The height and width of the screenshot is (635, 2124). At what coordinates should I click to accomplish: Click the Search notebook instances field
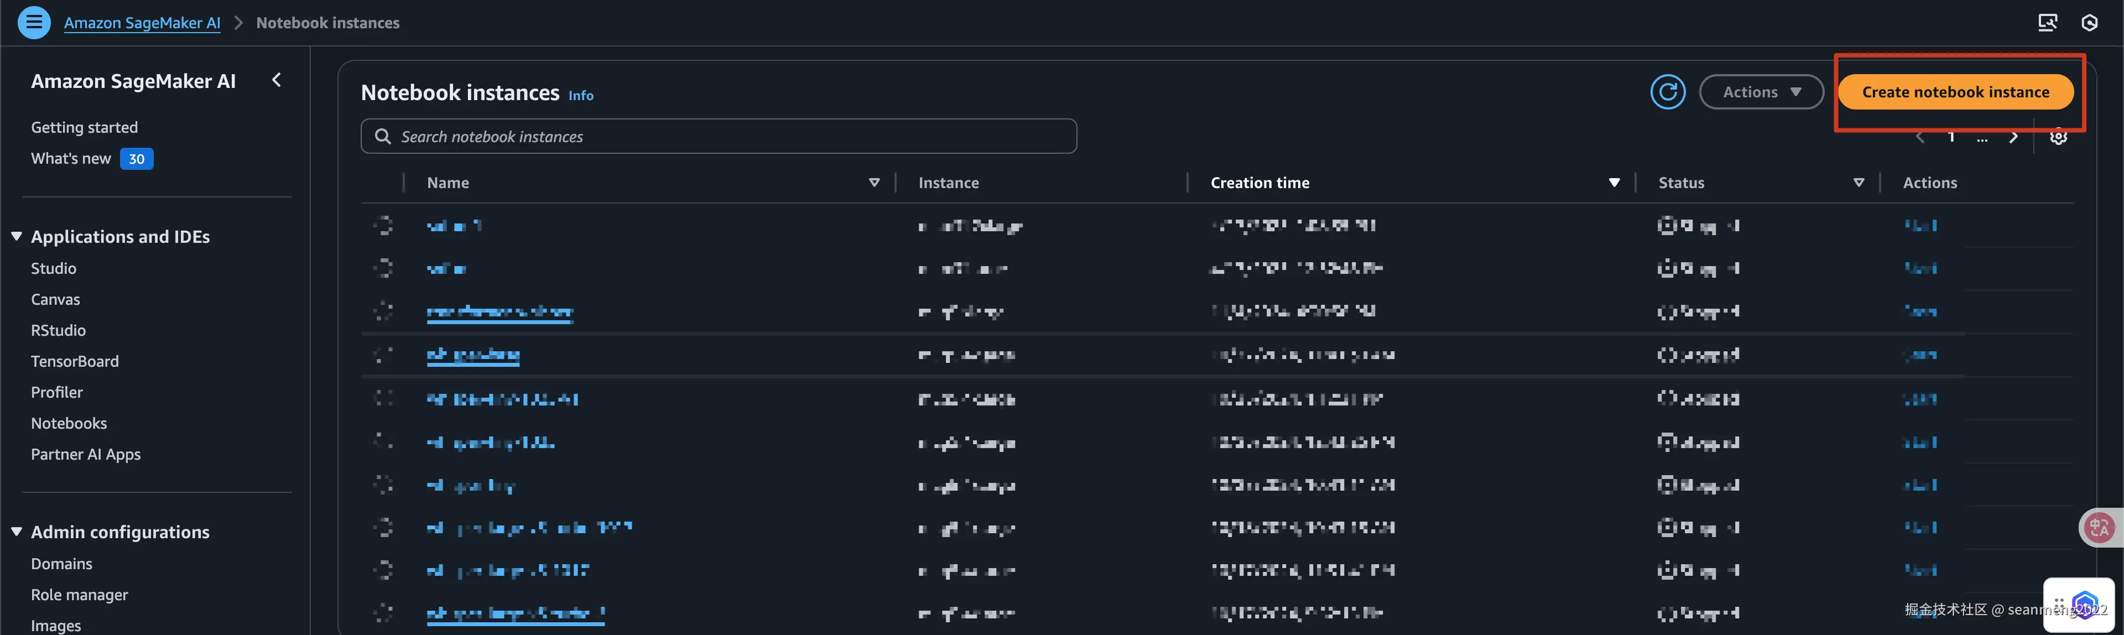click(x=717, y=136)
